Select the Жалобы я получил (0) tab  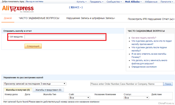click(18, 90)
